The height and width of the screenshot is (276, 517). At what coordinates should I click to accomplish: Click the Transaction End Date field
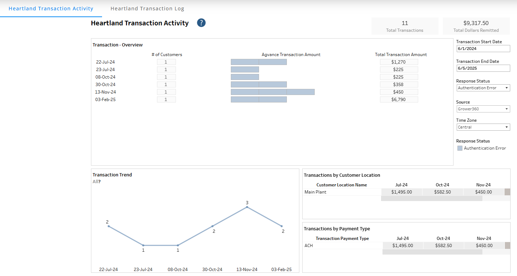click(483, 68)
